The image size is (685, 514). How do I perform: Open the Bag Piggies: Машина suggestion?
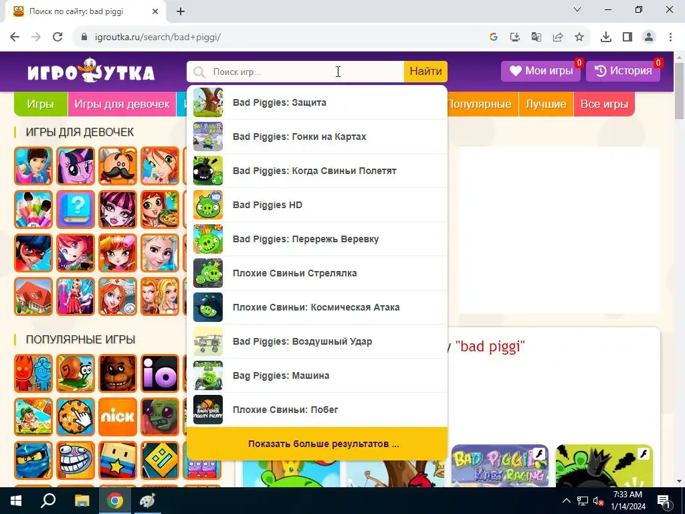(316, 375)
